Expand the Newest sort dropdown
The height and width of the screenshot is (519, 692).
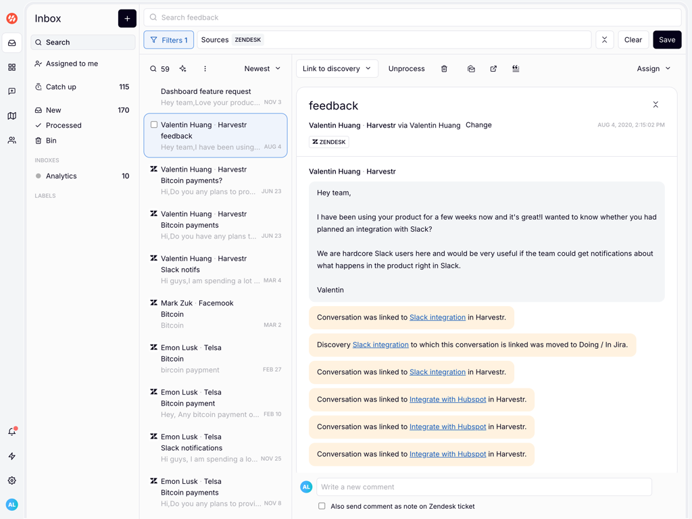(262, 69)
